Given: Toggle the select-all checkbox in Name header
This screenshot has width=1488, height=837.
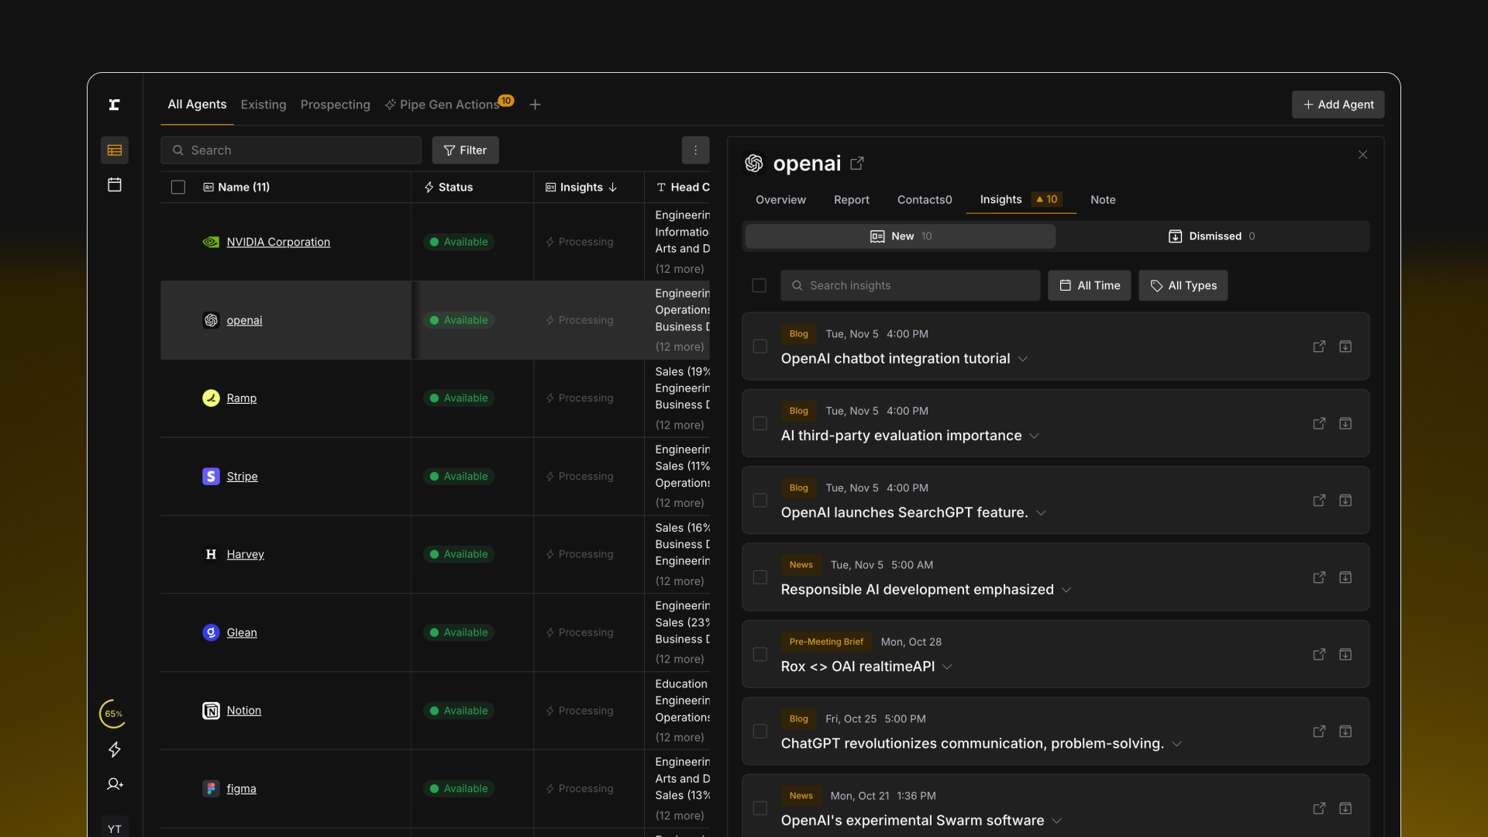Looking at the screenshot, I should (x=178, y=187).
